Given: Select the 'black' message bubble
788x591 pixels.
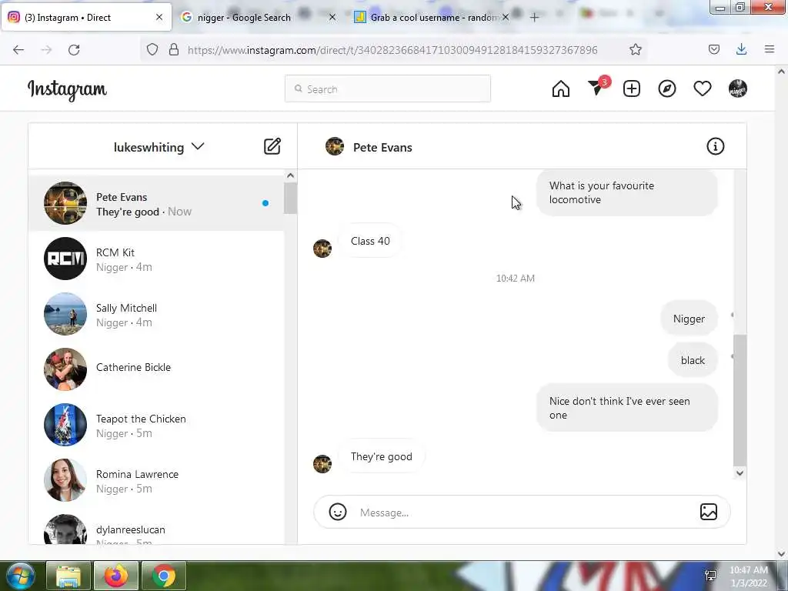Looking at the screenshot, I should (x=693, y=360).
